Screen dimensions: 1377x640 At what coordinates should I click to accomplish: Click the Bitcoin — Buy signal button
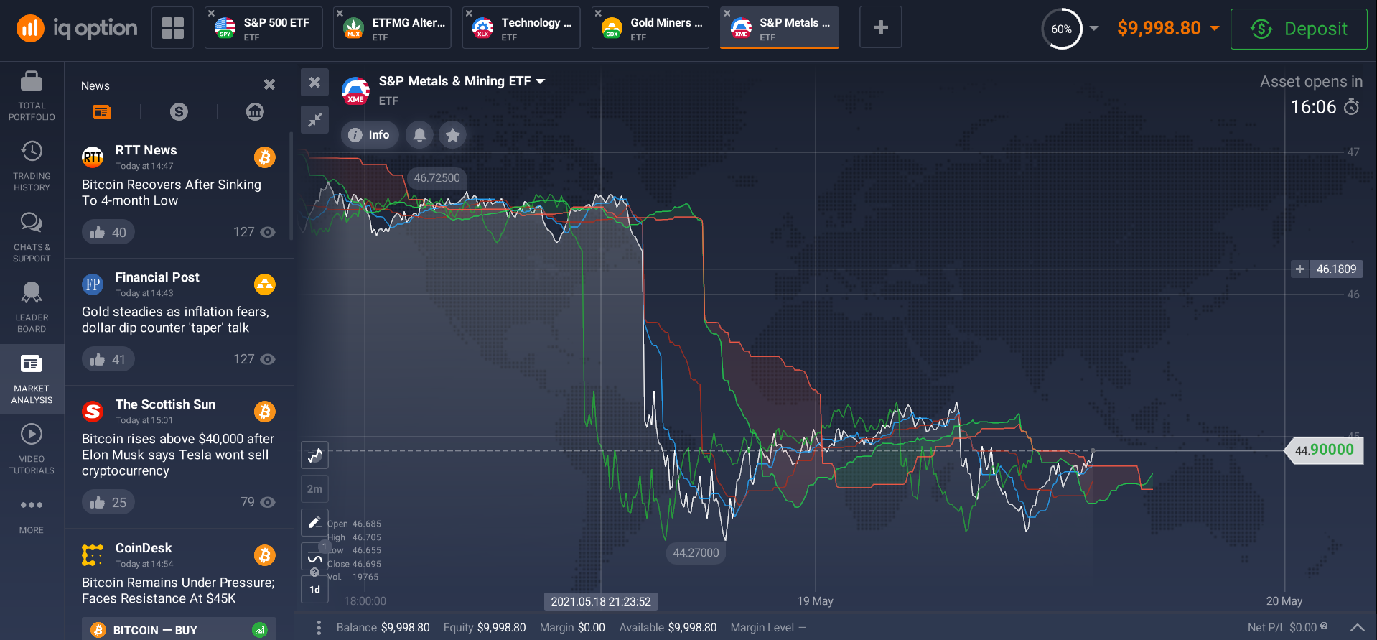tap(179, 629)
